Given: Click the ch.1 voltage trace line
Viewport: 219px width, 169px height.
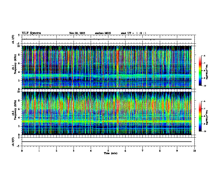Looking at the screenshot, I should coord(107,39).
